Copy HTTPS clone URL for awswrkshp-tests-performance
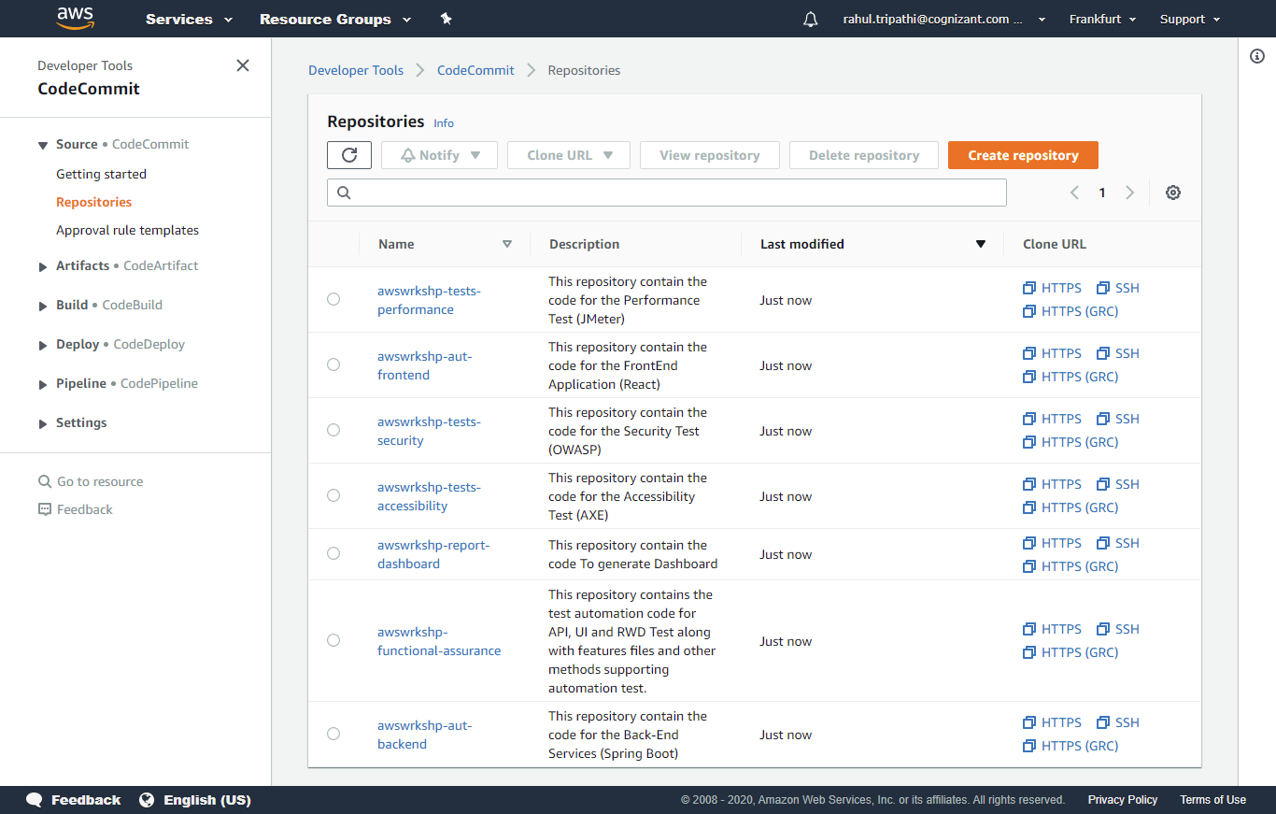 point(1052,288)
